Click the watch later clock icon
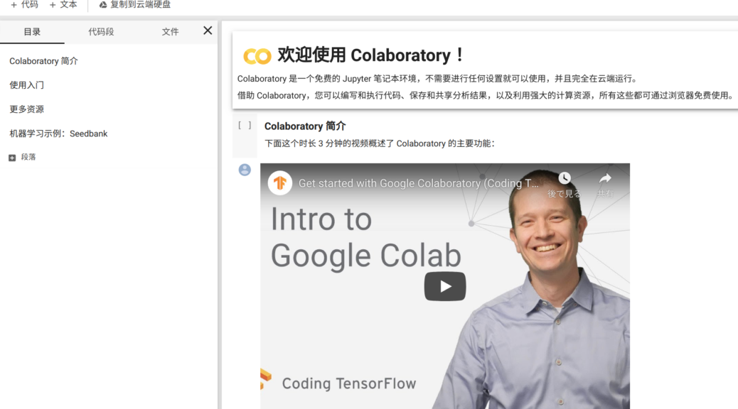Screen dimensions: 738x409 coord(565,178)
